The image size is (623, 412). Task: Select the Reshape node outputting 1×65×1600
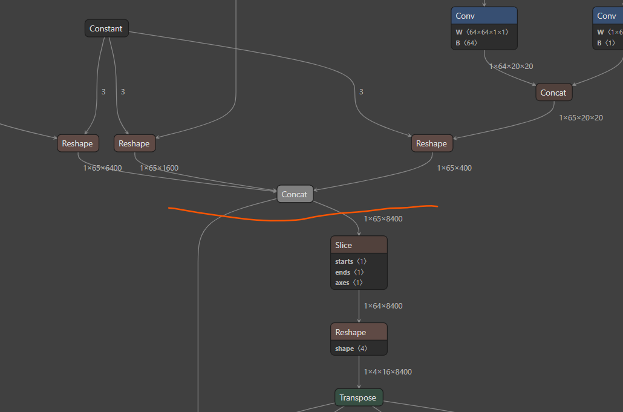click(x=134, y=143)
